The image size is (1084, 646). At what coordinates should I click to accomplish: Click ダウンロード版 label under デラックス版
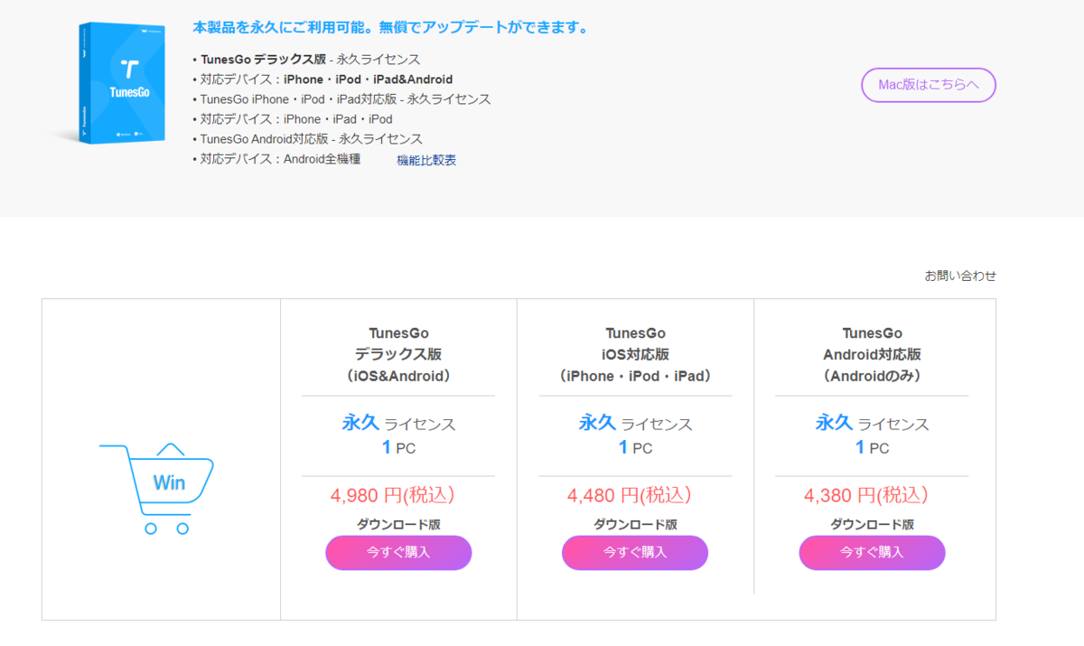397,522
